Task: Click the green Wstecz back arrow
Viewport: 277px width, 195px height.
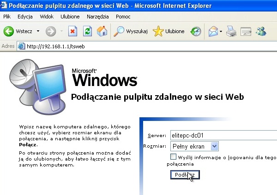Action: pyautogui.click(x=8, y=31)
